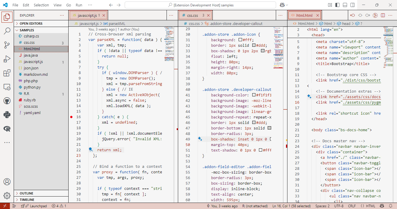Viewport: 397px width, 209px height.
Task: Open the Run and Debug view
Action: [7, 59]
